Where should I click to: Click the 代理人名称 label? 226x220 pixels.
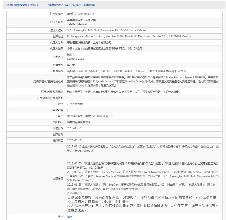(57, 43)
